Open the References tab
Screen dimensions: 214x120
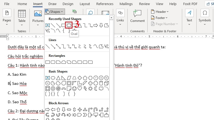tap(105, 4)
